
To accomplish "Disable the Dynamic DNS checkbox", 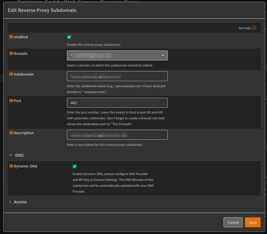I will [x=75, y=166].
